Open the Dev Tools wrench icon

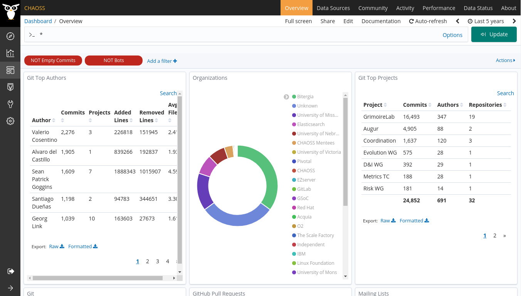click(x=10, y=104)
